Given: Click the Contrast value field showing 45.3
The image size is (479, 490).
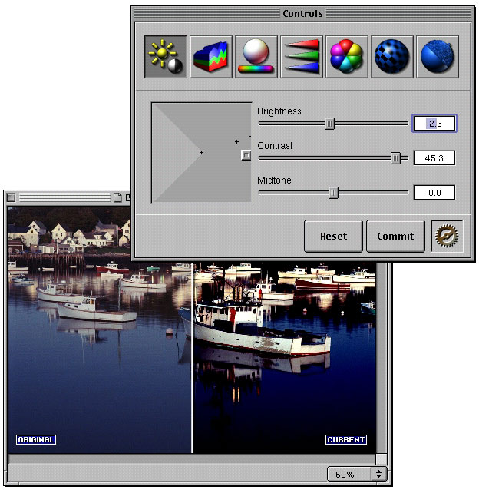Looking at the screenshot, I should coord(434,158).
